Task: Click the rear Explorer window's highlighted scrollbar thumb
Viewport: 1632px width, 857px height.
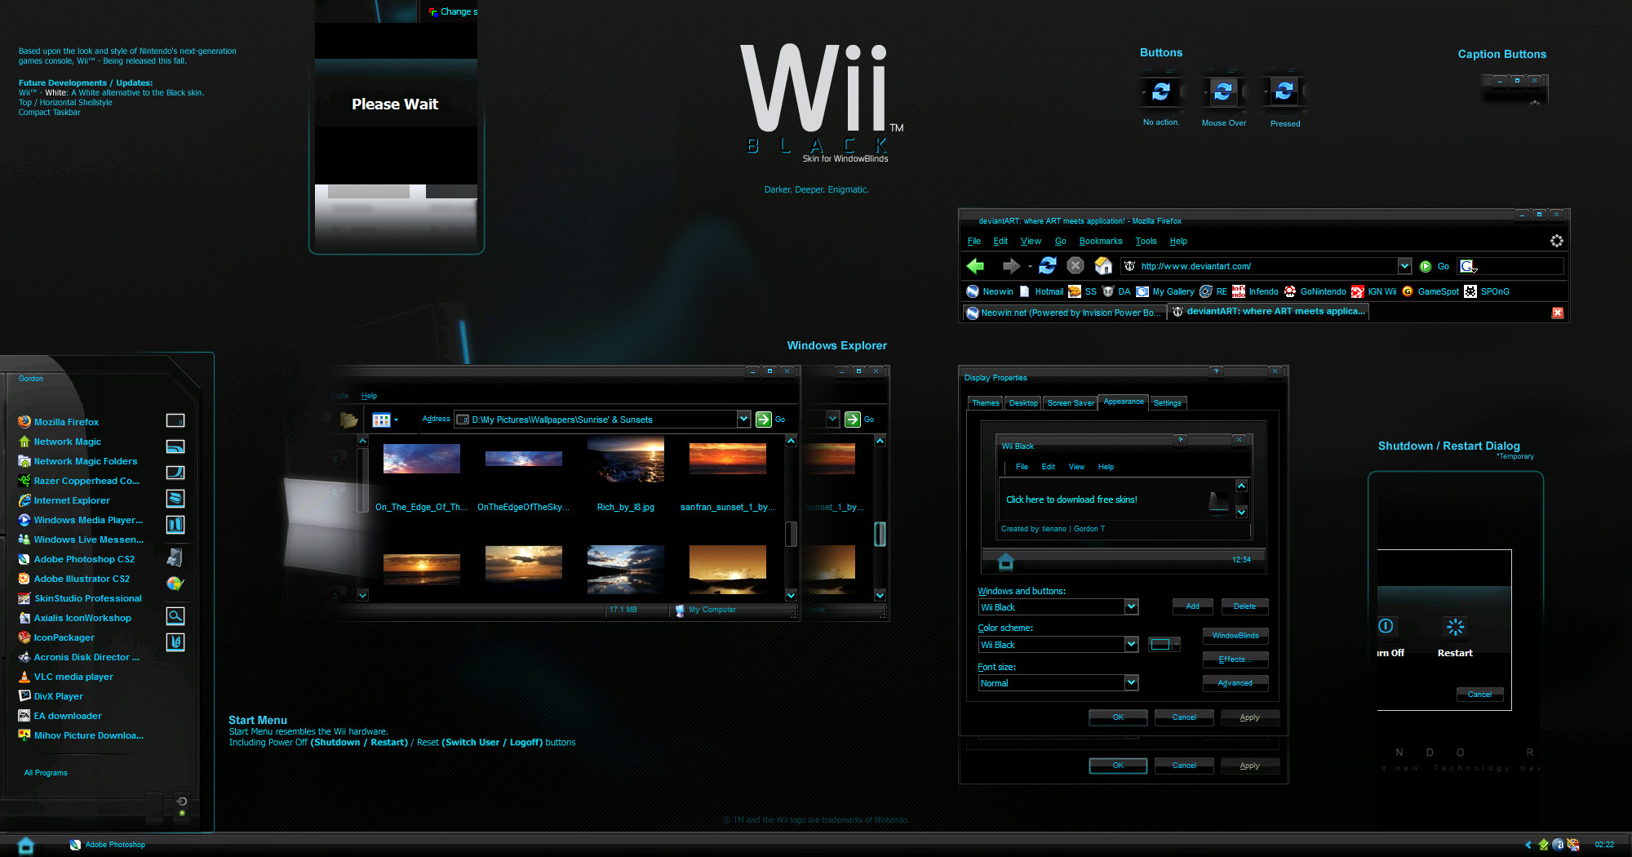Action: (x=880, y=534)
